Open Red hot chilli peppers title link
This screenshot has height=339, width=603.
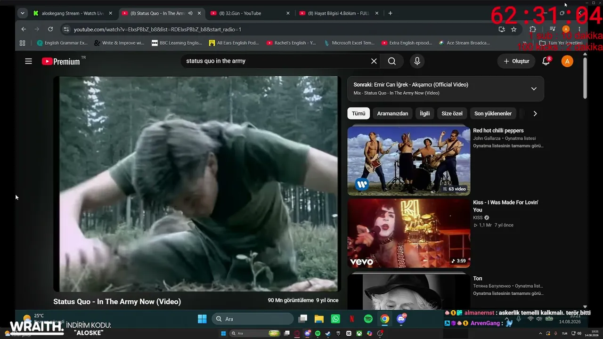[498, 130]
